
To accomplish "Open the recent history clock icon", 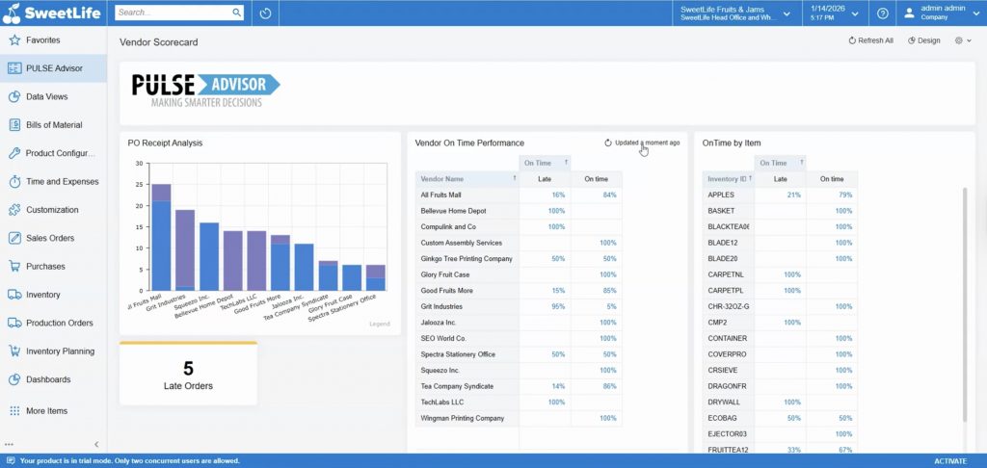I will (x=265, y=13).
